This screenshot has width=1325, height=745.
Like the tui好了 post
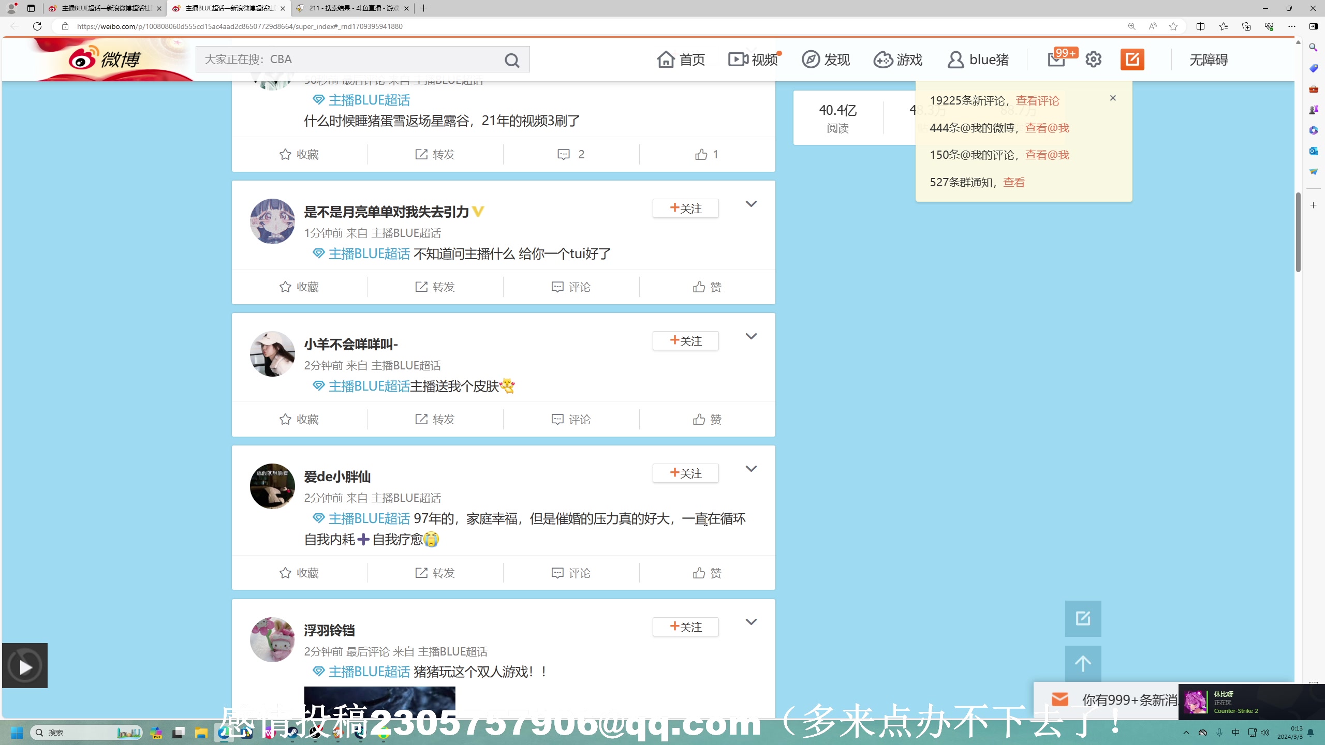point(707,287)
